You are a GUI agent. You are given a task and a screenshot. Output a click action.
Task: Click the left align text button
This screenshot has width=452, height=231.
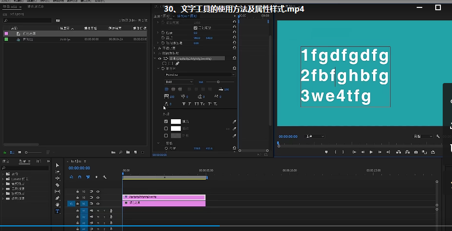point(167,89)
